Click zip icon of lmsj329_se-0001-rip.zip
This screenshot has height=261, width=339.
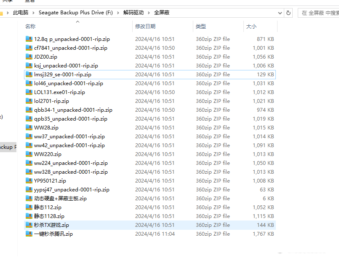tap(29, 75)
